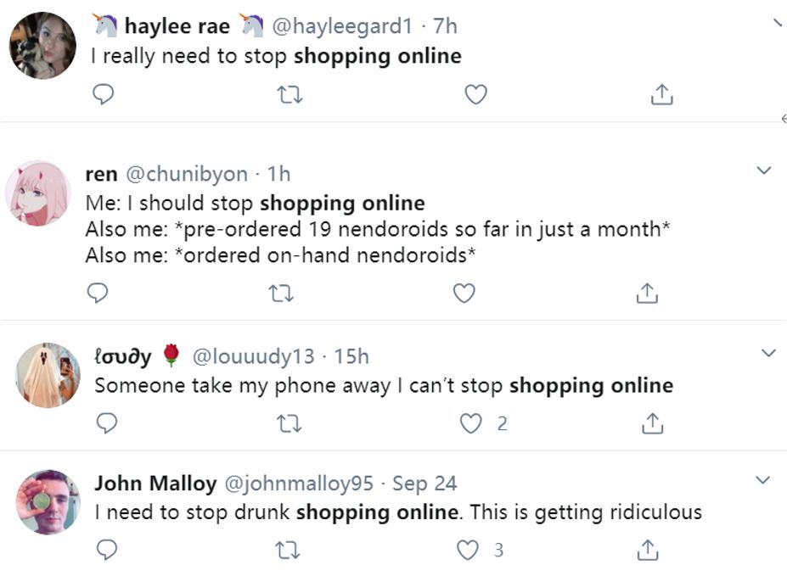Open the @chunibyon handle link
This screenshot has height=576, width=787.
pyautogui.click(x=187, y=174)
